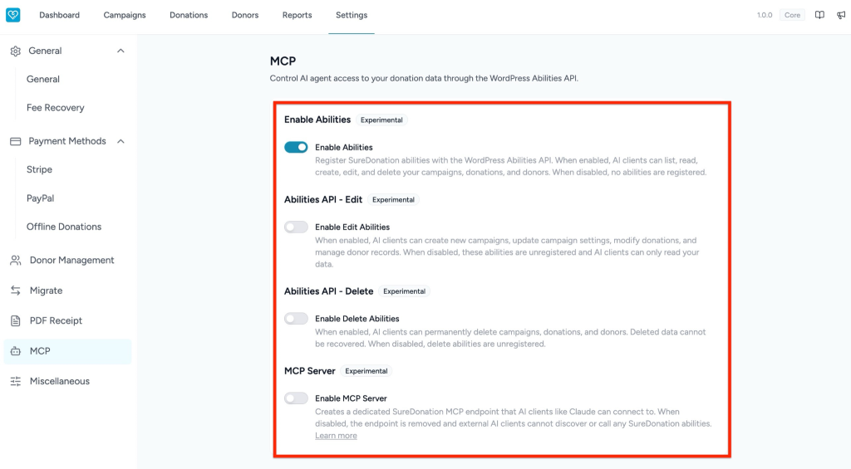
Task: Open the documentation book icon
Action: tap(819, 15)
